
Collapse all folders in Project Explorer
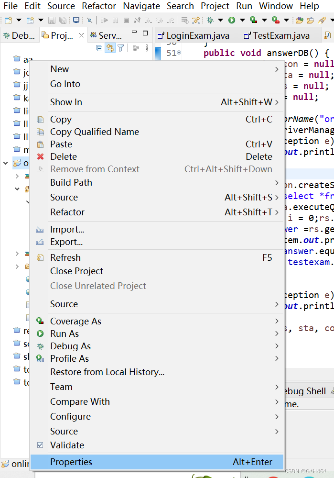[x=99, y=48]
